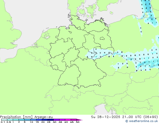Click the 1–2 mm legend color box
Viewport: 159px width, 123px height.
coord(16,120)
